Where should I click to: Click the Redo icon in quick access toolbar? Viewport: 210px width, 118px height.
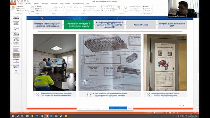click(22, 1)
